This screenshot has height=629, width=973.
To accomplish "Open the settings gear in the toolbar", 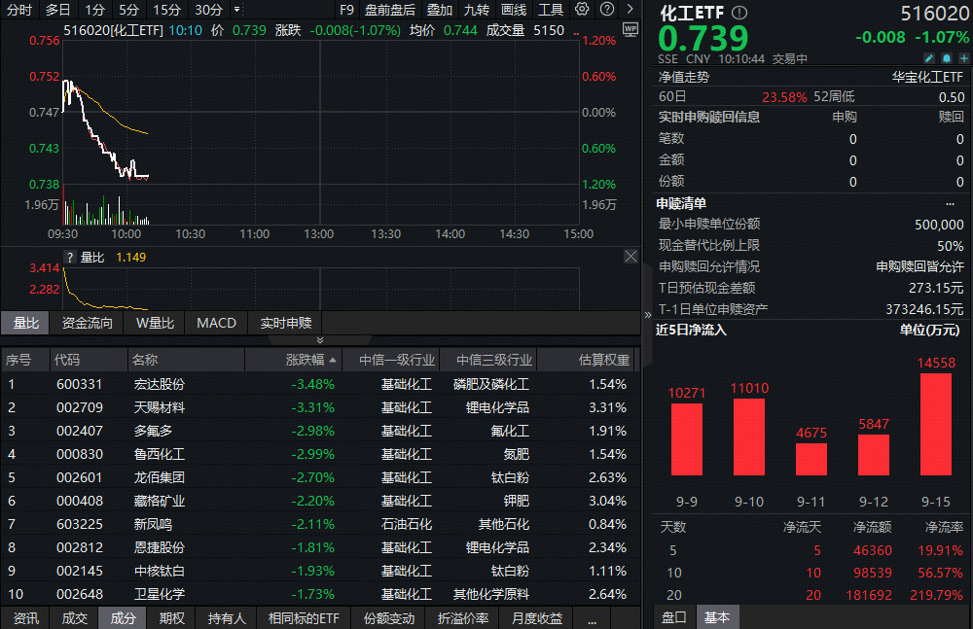I will (582, 9).
